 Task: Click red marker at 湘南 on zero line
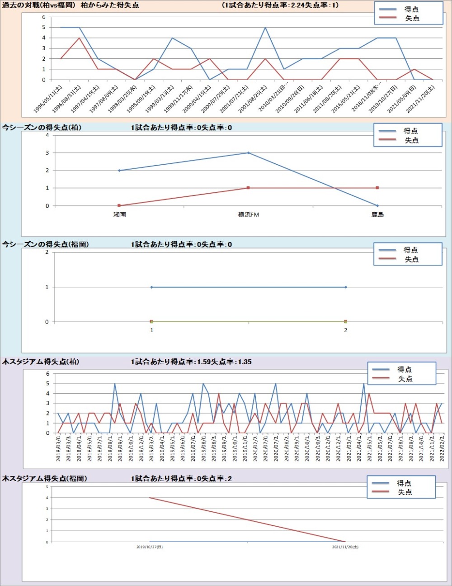pos(119,205)
